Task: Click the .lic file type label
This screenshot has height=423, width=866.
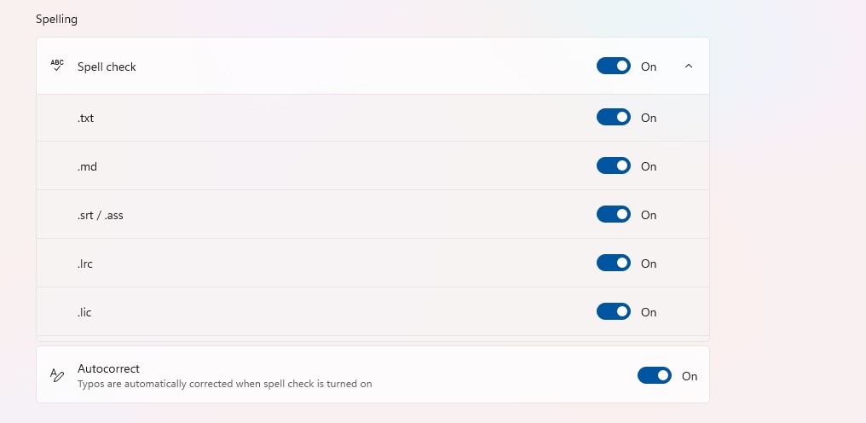Action: [84, 312]
